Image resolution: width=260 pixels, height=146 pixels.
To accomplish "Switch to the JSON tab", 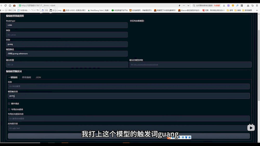I will click(38, 77).
